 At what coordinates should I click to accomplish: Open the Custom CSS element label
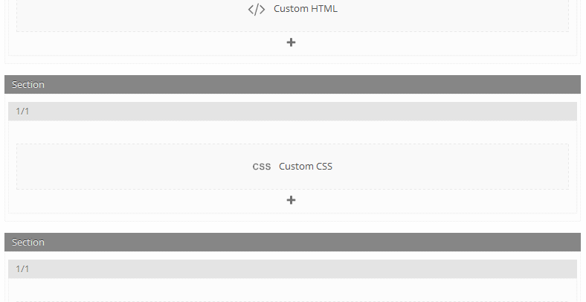click(306, 167)
